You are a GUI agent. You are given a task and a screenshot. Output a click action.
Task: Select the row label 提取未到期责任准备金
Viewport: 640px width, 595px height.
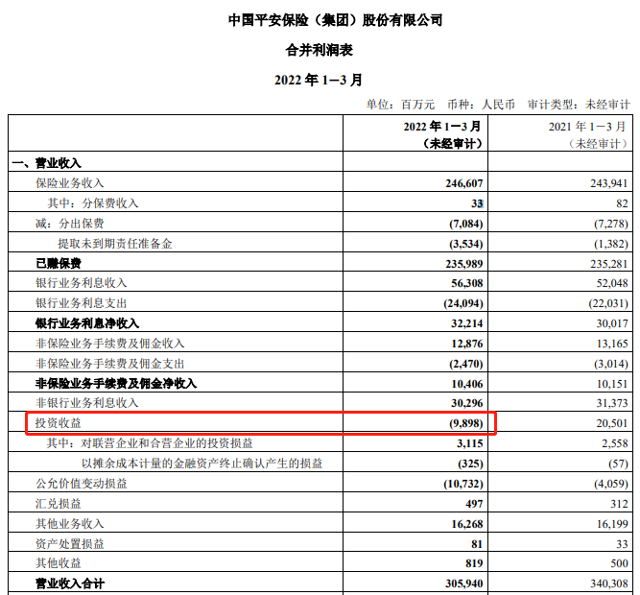[x=115, y=244]
